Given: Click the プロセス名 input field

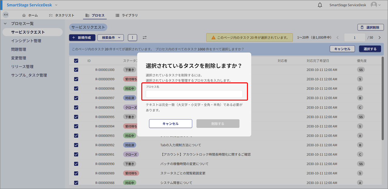Looking at the screenshot, I should tap(194, 94).
